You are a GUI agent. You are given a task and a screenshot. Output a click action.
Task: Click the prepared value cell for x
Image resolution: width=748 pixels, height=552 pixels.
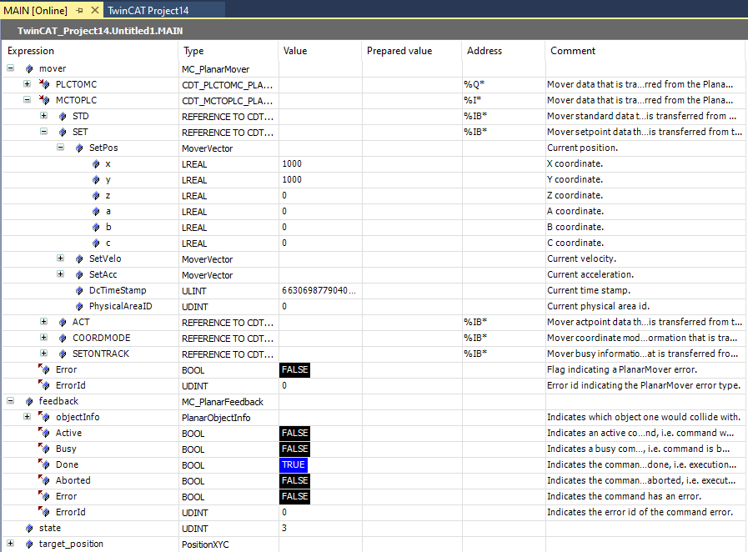412,163
